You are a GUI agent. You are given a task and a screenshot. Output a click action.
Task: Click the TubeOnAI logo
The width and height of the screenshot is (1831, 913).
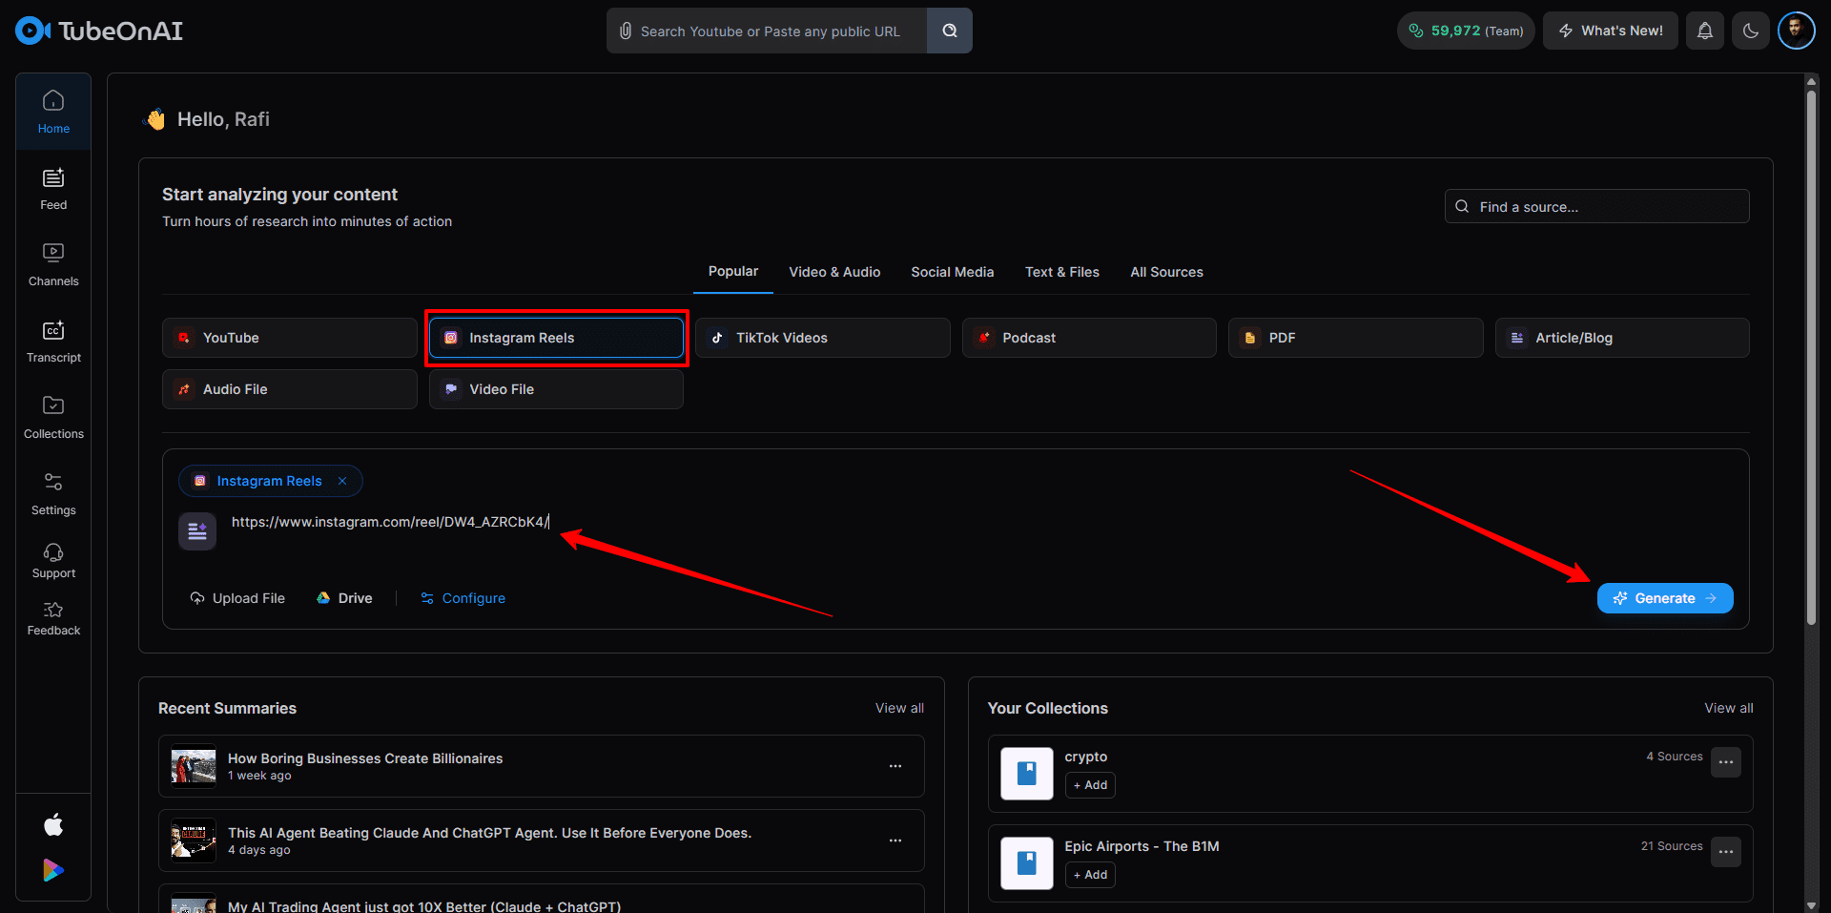[99, 31]
